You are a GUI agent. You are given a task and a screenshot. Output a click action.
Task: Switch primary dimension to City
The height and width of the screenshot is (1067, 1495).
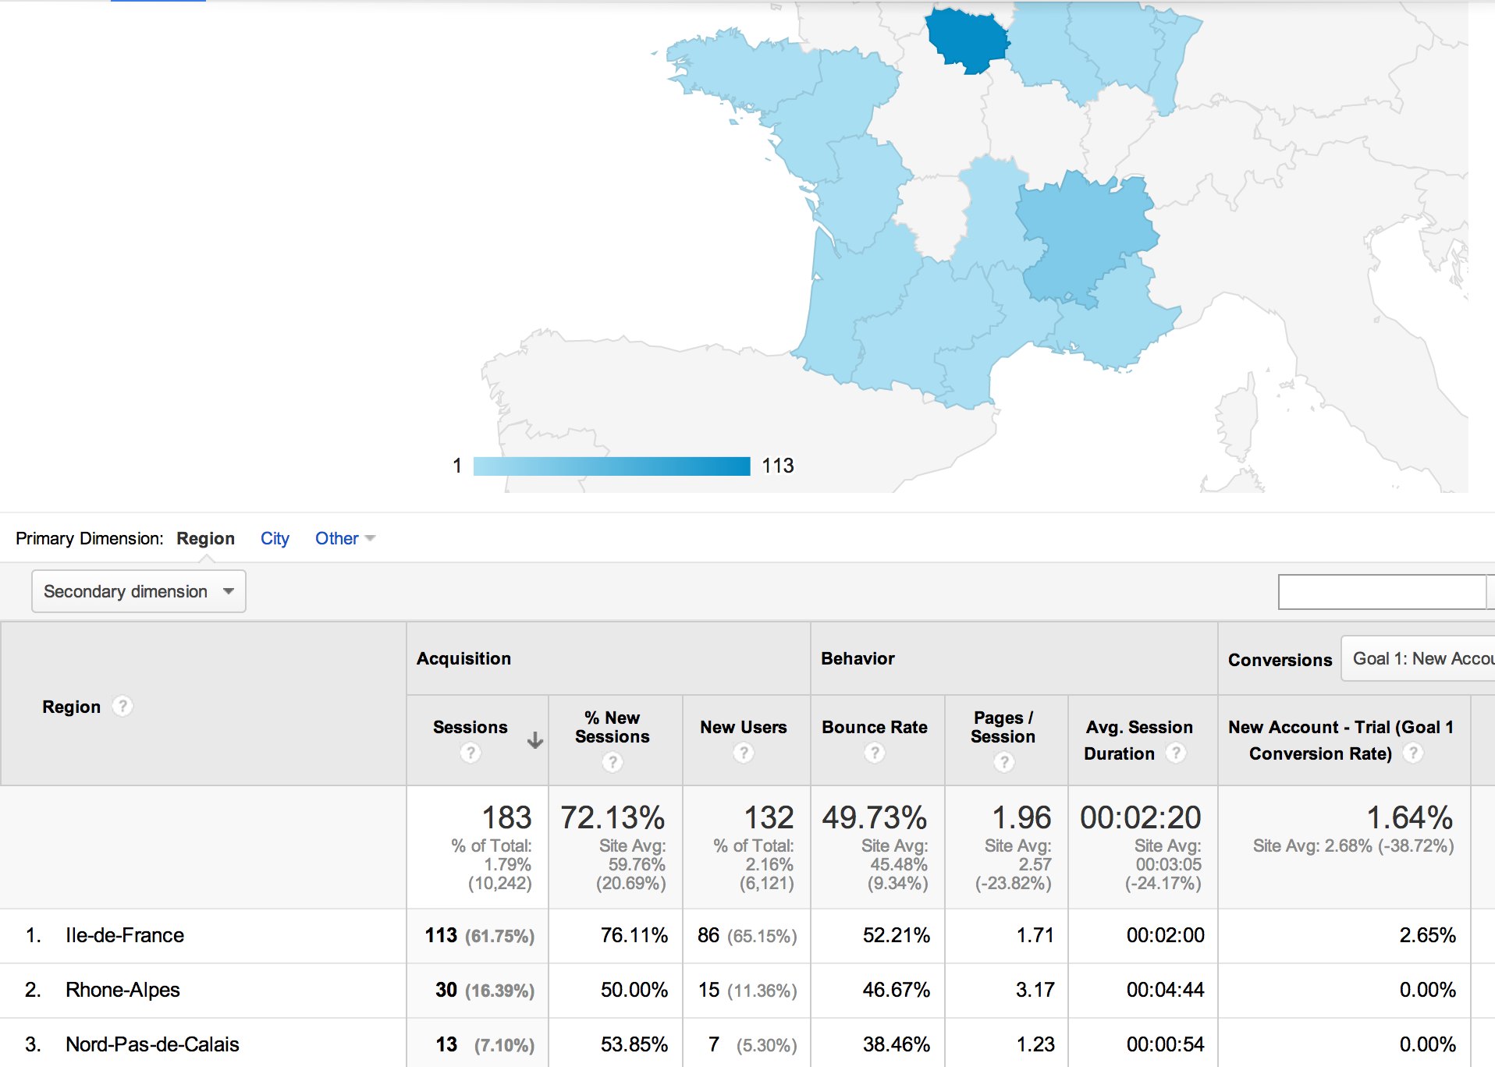pos(275,538)
